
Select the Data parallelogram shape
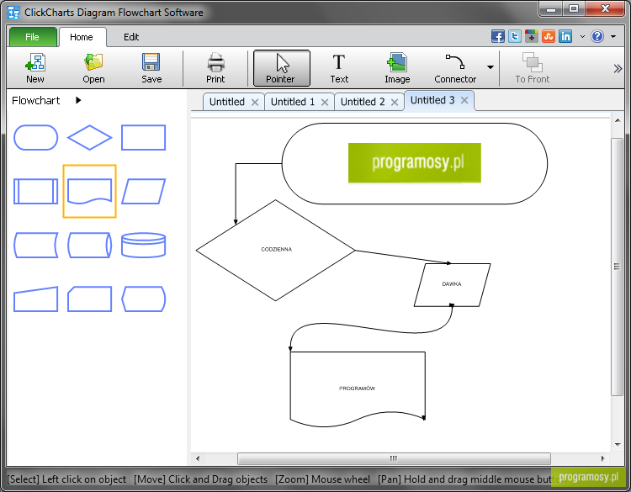coord(143,192)
